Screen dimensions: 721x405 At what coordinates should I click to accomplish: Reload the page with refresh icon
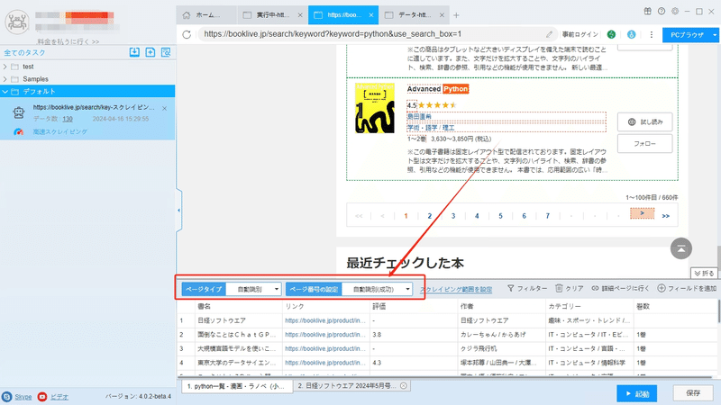187,34
